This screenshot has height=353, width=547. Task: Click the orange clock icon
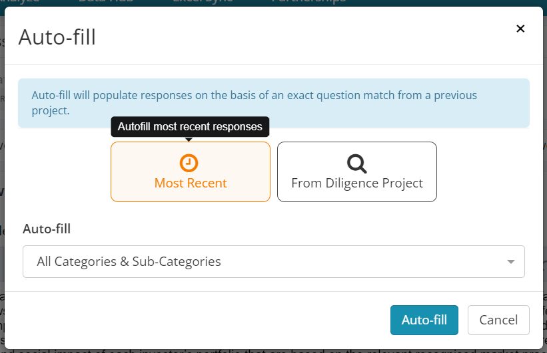tap(189, 163)
